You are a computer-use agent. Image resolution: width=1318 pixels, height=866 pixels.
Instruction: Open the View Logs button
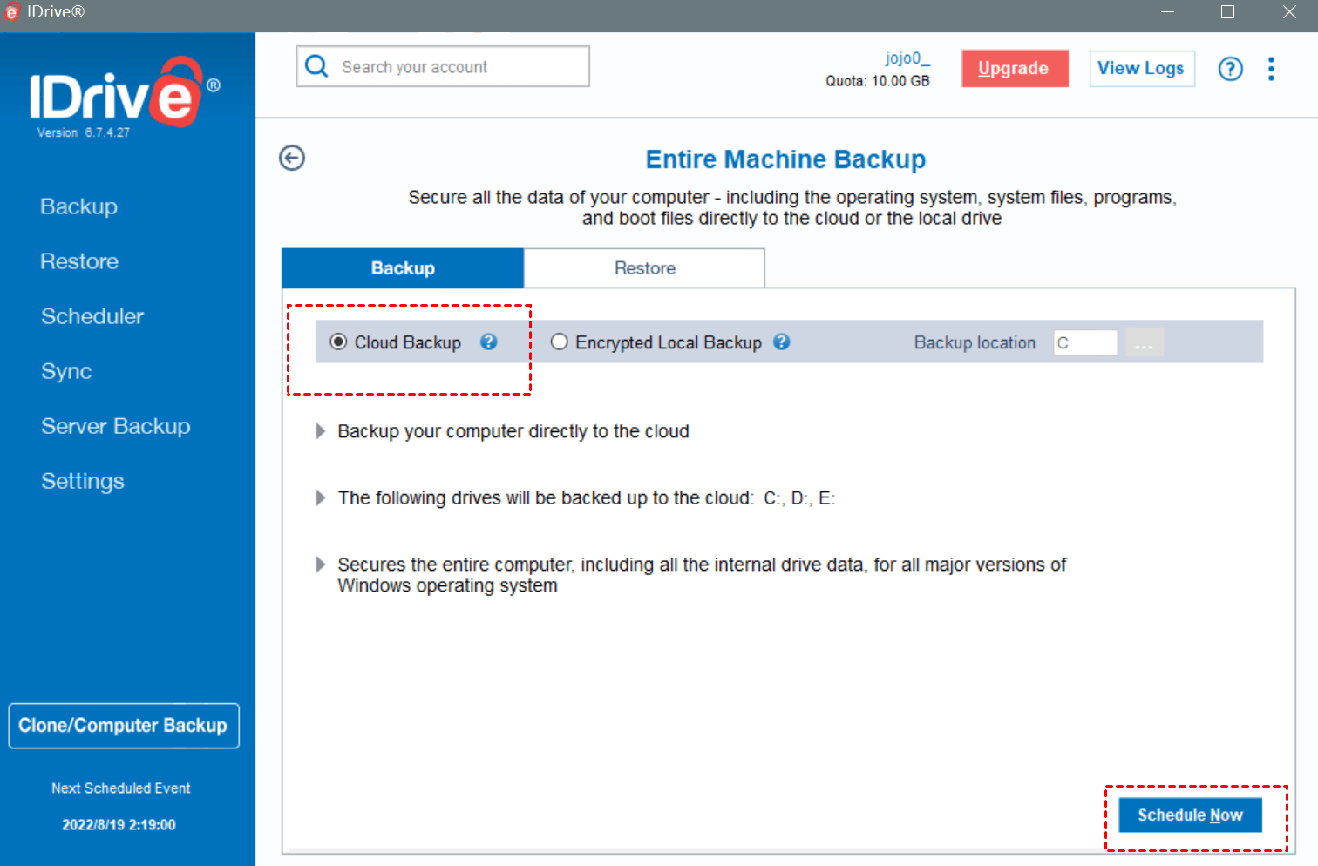coord(1141,69)
